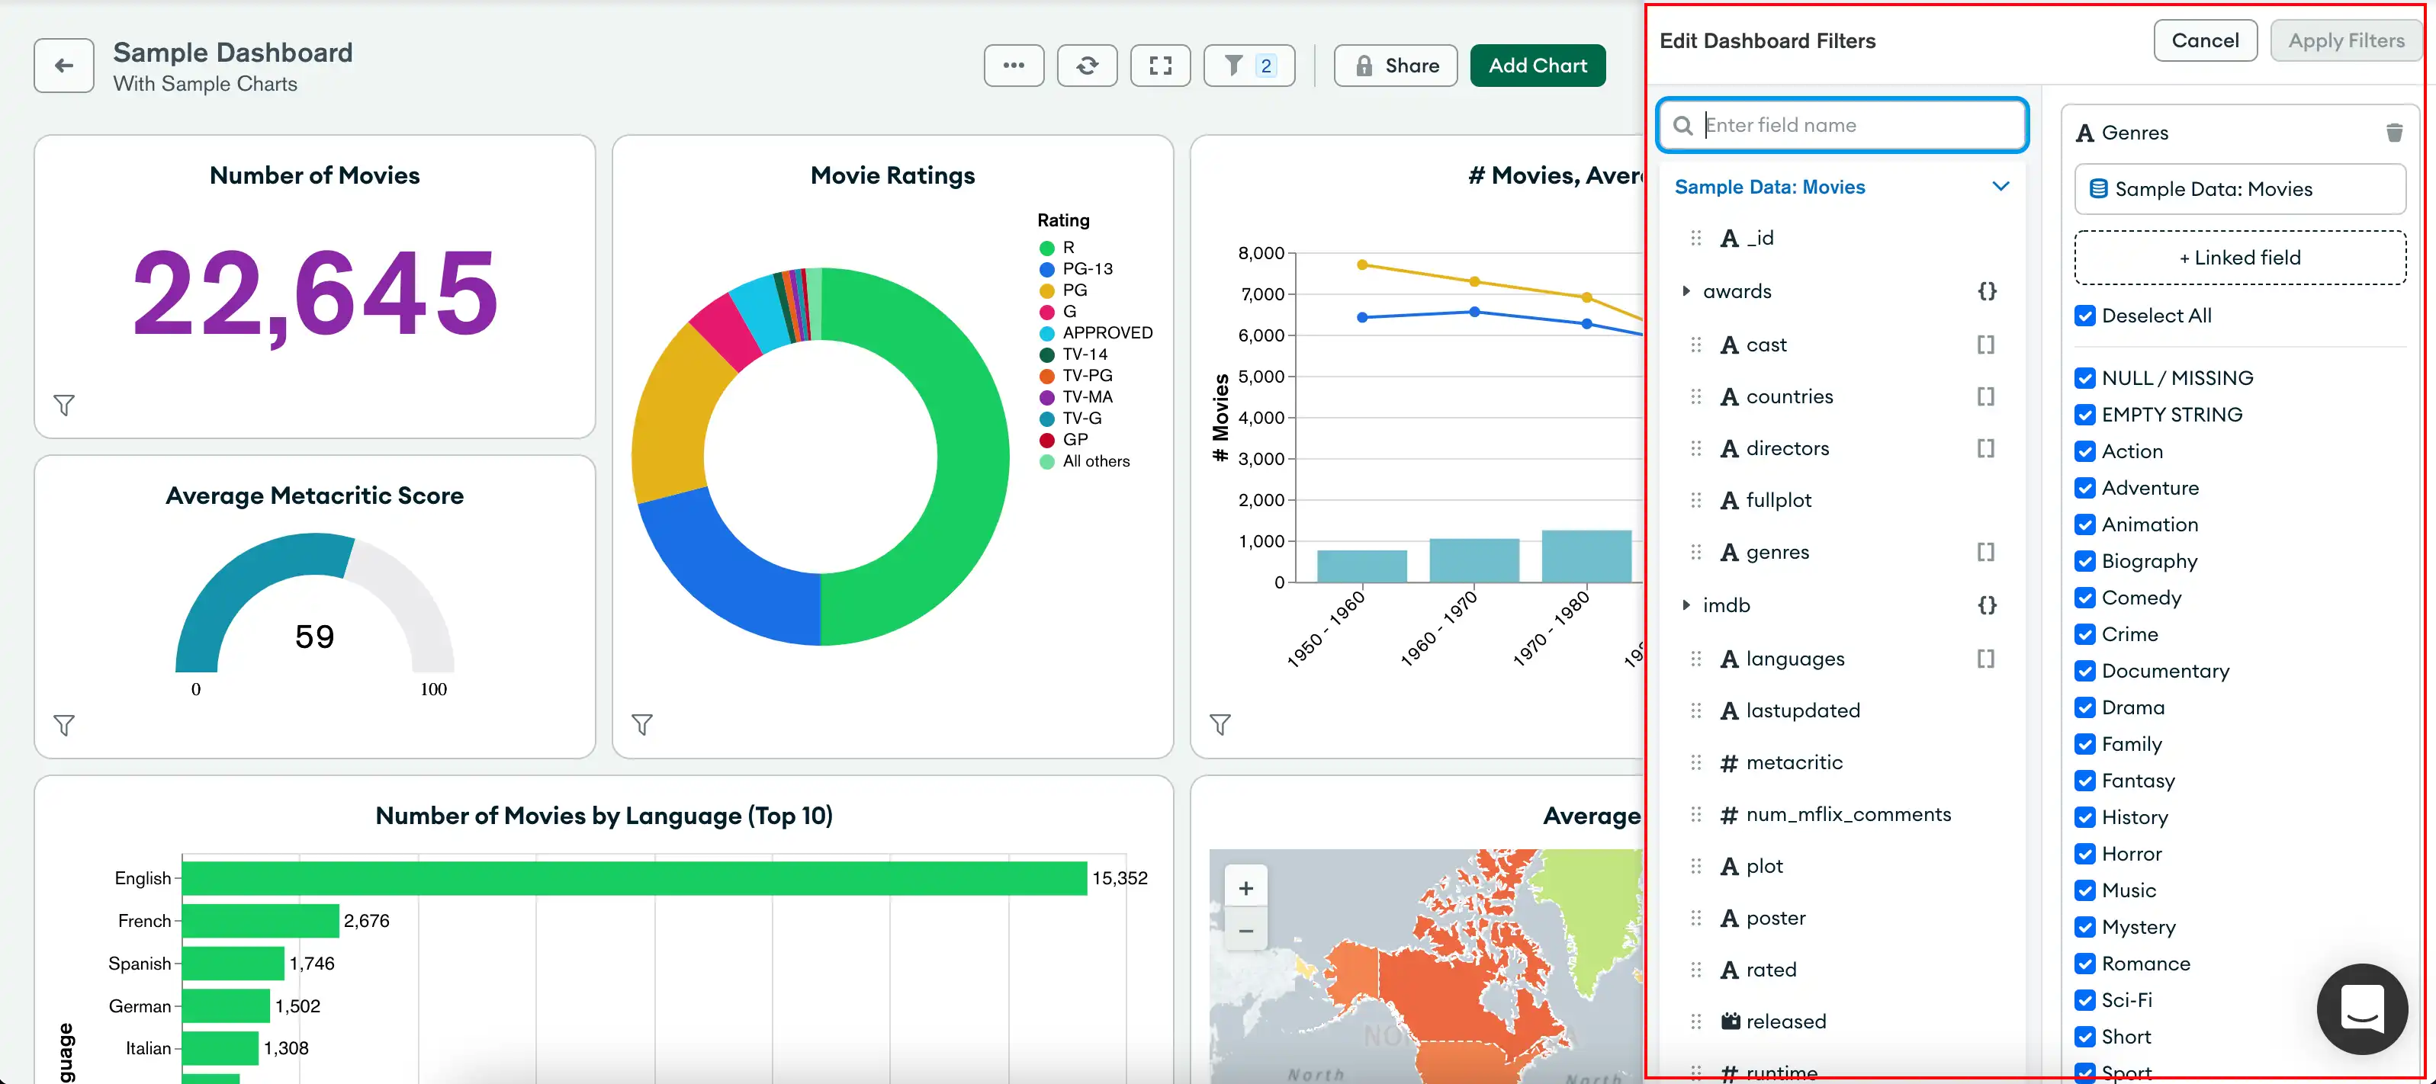Click the fullscreen expand icon

click(x=1162, y=66)
